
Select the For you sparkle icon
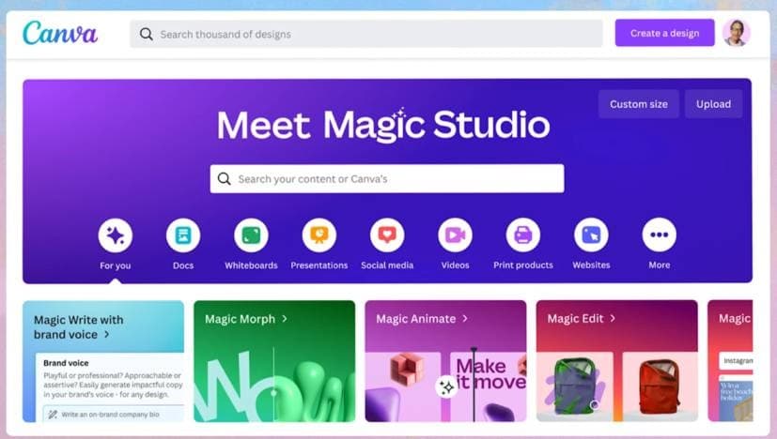[116, 235]
